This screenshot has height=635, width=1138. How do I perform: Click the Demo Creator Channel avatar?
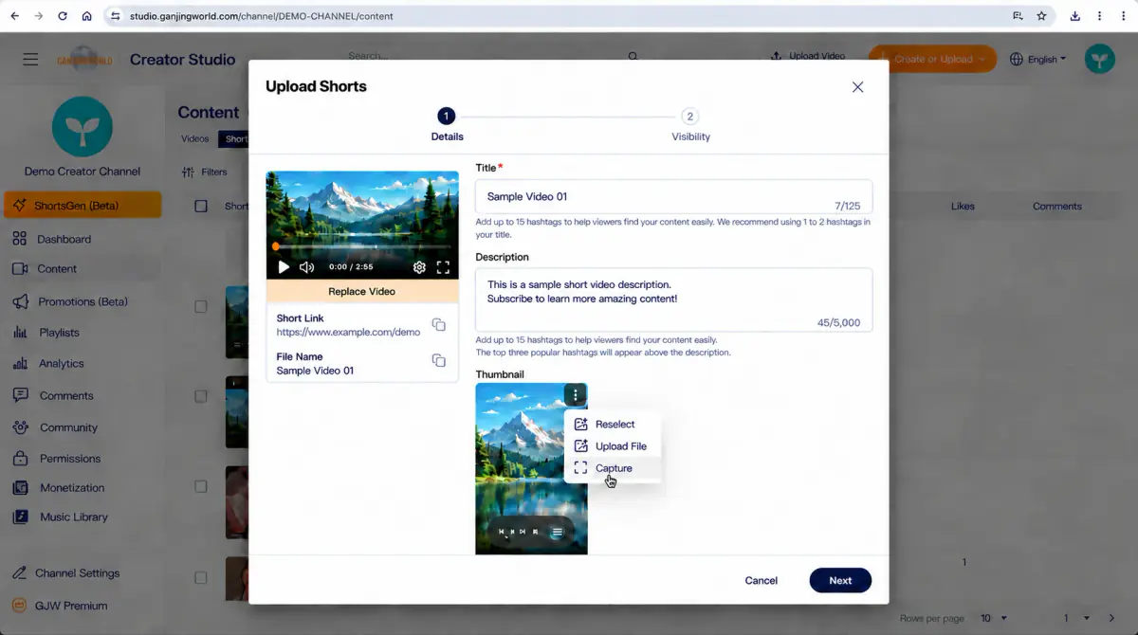[83, 126]
